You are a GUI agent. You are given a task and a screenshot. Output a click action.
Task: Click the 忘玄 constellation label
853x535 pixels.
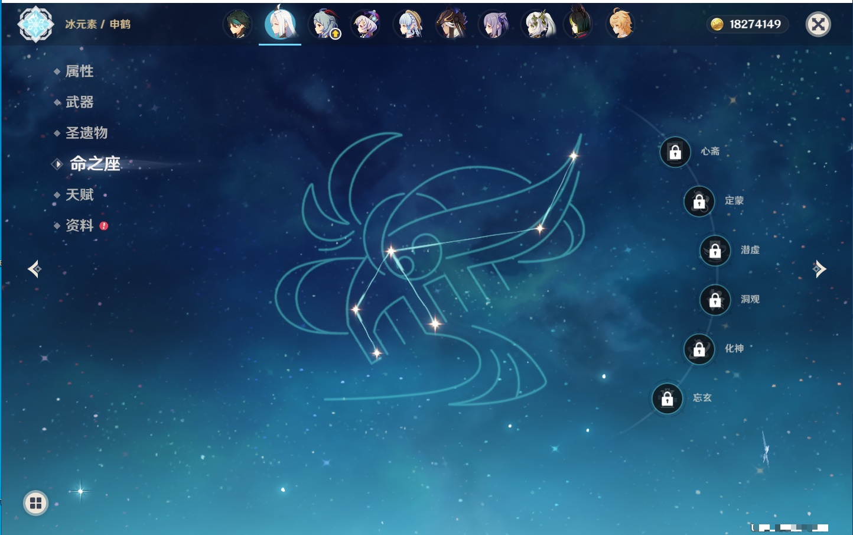(702, 398)
